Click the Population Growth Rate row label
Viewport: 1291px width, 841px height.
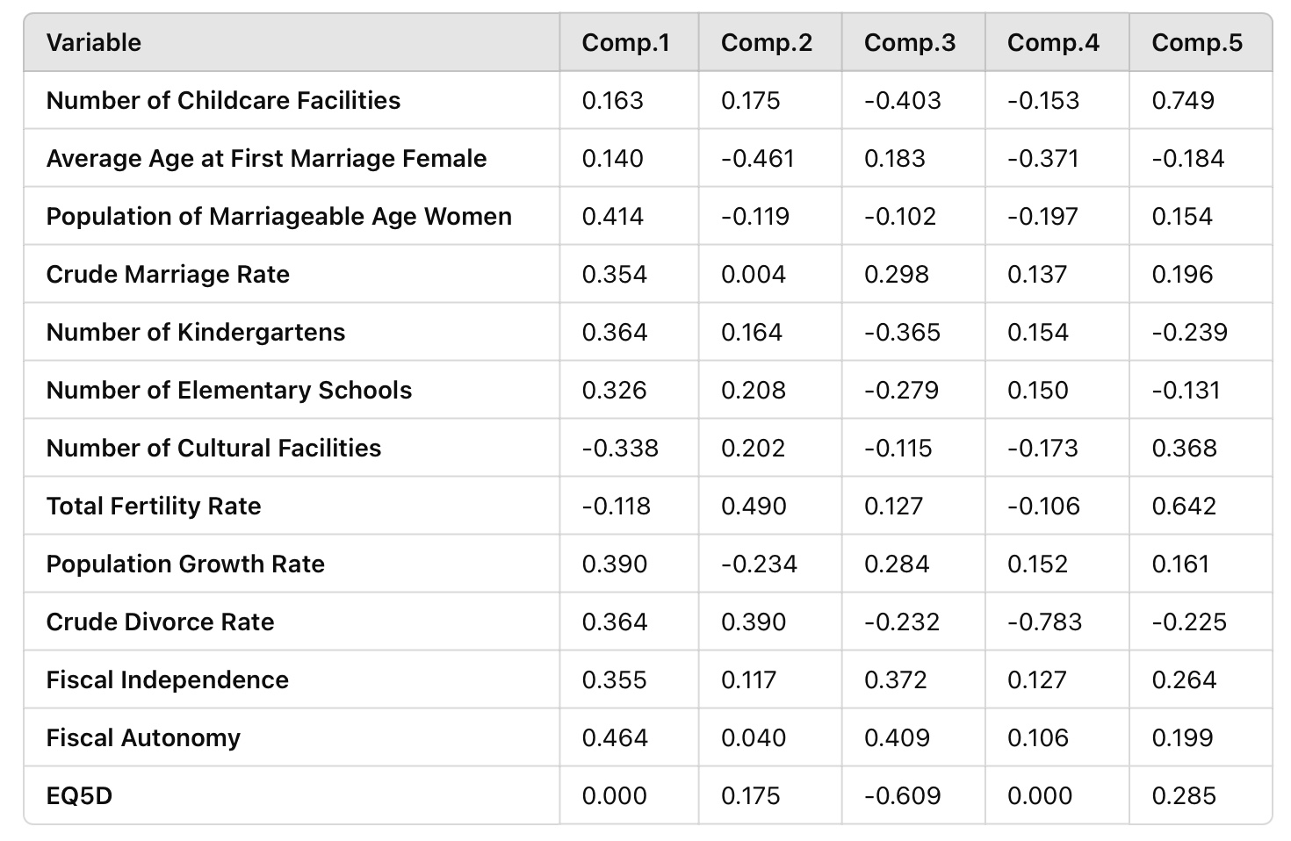(x=185, y=564)
